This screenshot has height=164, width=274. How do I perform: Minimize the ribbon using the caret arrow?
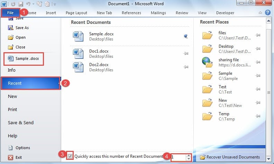pyautogui.click(x=260, y=13)
